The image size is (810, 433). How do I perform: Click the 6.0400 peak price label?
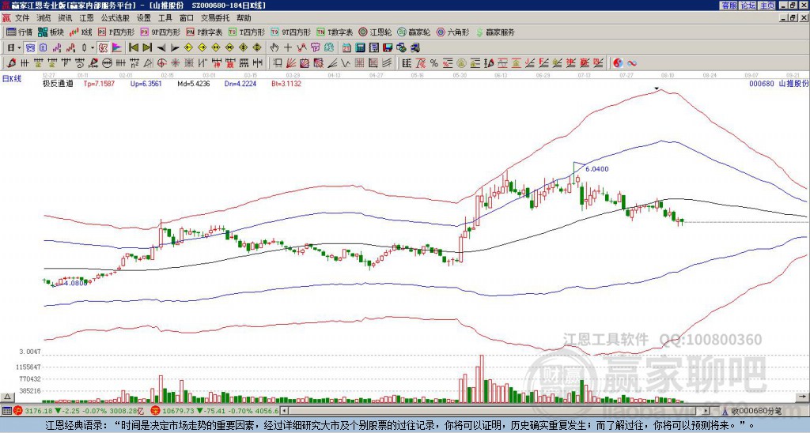tap(597, 169)
